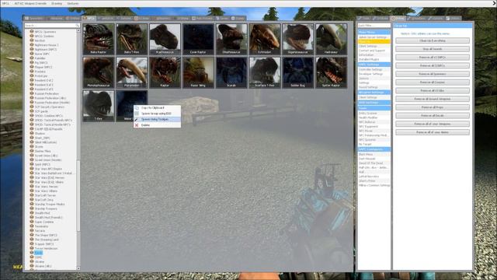
Task: Click the Remove all Corpses button
Action: tap(433, 82)
